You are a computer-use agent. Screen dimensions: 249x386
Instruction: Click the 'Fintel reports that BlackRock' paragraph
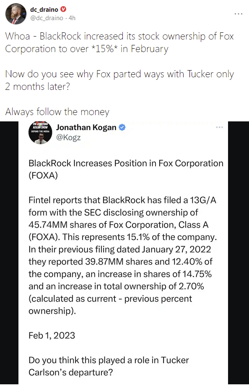[123, 255]
